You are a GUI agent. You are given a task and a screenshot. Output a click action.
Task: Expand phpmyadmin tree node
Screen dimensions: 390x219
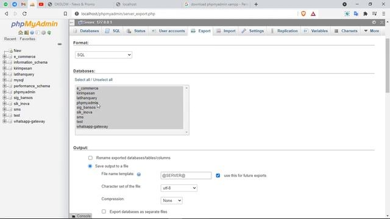[x=4, y=92]
